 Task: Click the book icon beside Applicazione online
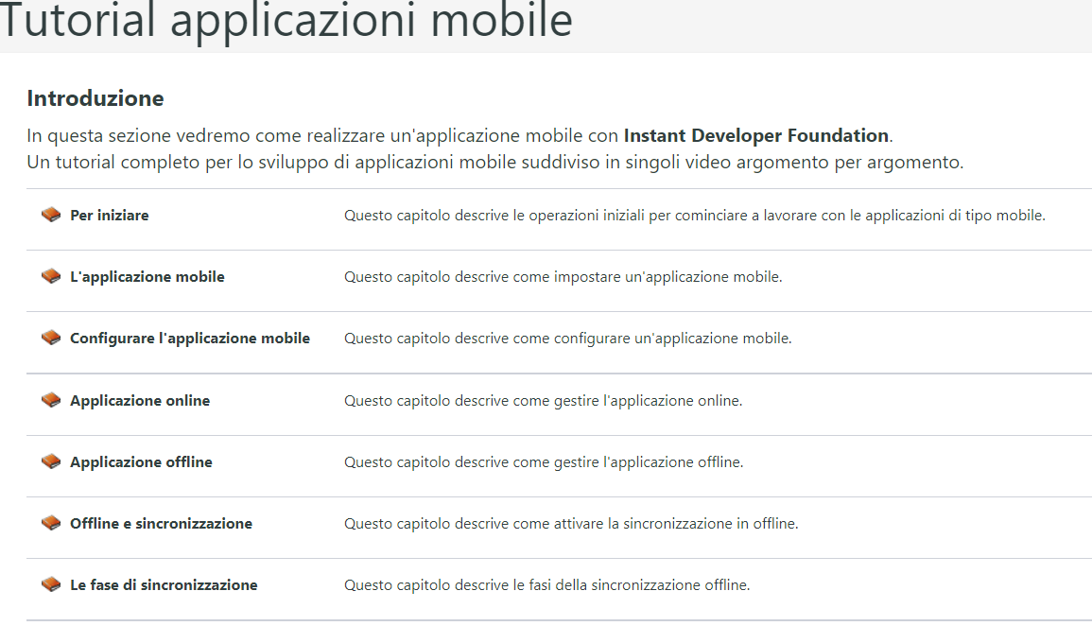pyautogui.click(x=51, y=401)
